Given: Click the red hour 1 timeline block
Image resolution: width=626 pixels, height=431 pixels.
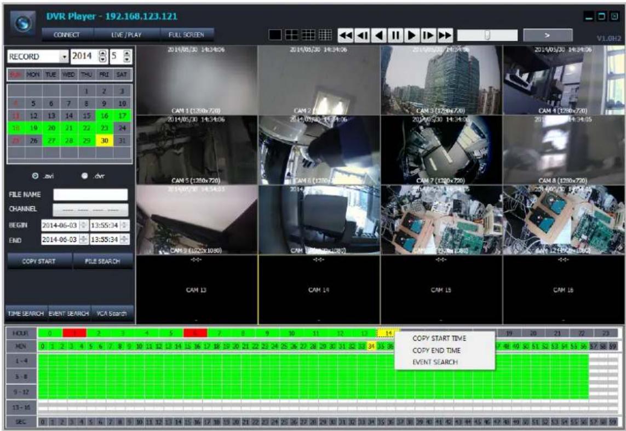Looking at the screenshot, I should [74, 333].
